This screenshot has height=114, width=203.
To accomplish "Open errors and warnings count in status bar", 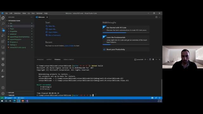I will [21, 98].
